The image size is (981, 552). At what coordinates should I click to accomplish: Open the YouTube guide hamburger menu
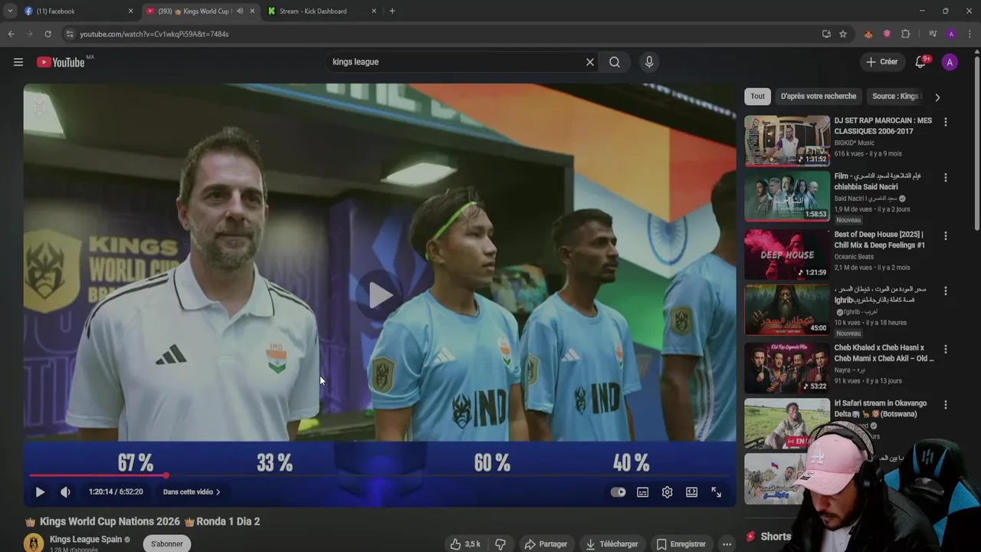tap(18, 62)
